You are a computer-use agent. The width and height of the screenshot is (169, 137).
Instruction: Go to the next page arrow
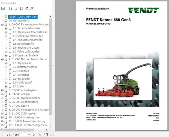[x=34, y=135]
